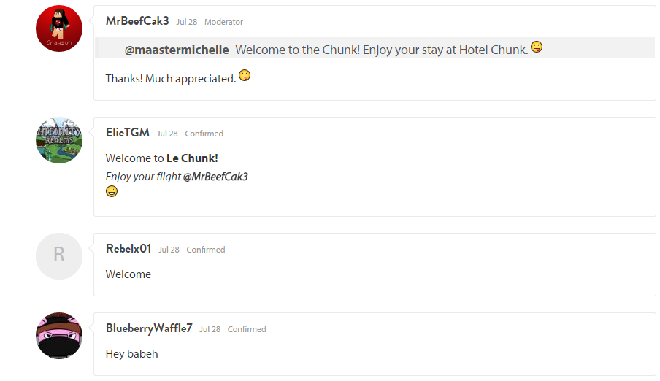Click the tongue emoji in quoted message

(x=537, y=48)
